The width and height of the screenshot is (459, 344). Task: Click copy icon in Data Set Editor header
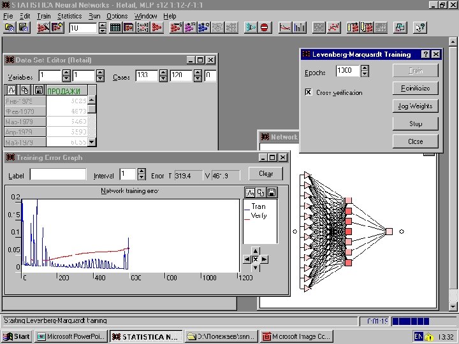click(x=25, y=90)
